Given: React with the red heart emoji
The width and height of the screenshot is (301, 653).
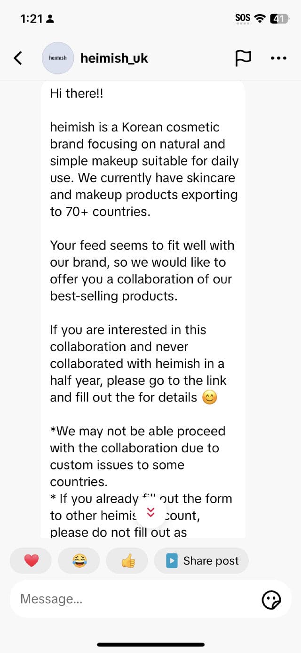Looking at the screenshot, I should pyautogui.click(x=31, y=561).
